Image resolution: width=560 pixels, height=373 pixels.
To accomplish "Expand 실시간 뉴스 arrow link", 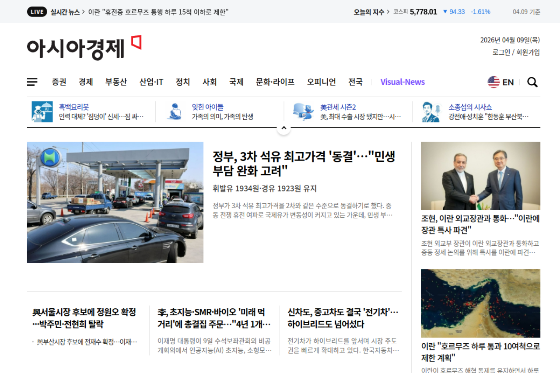I will point(68,12).
